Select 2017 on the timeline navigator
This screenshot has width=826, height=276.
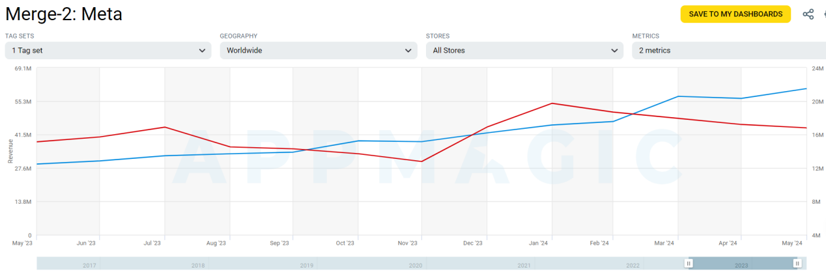[91, 266]
